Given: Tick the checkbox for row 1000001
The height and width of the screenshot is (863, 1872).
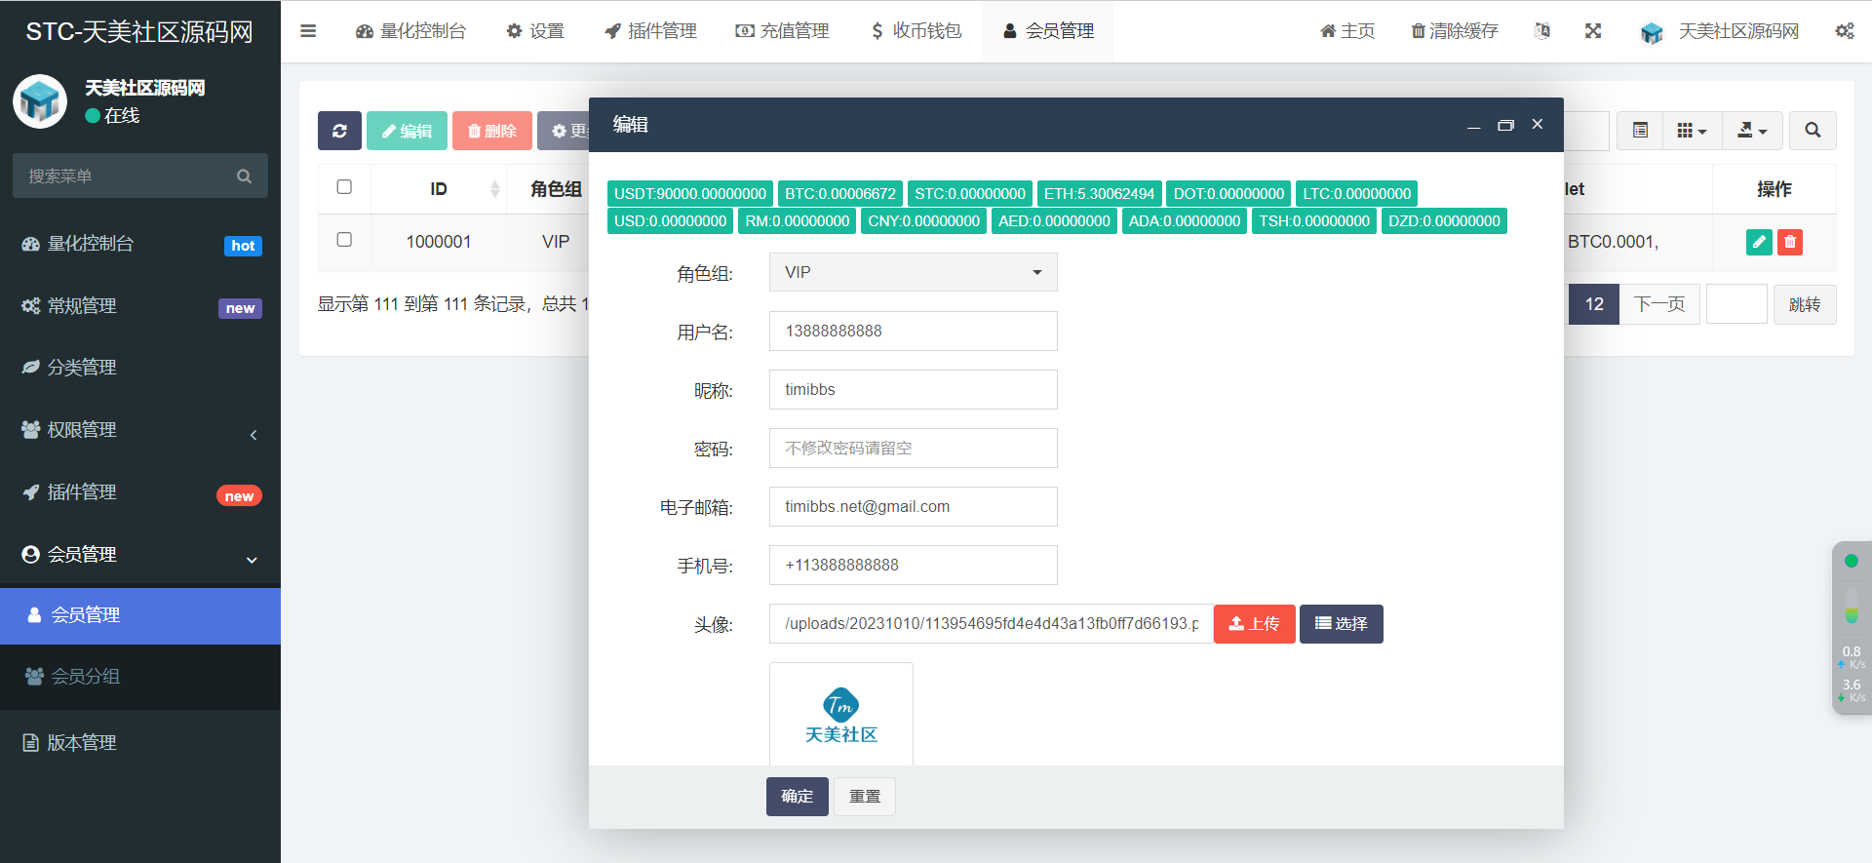Looking at the screenshot, I should click(x=344, y=240).
